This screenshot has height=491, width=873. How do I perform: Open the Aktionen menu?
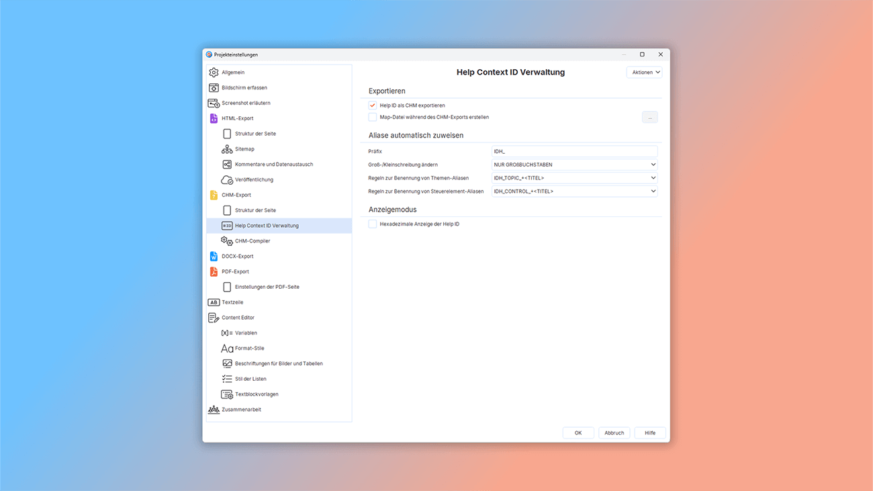click(644, 73)
